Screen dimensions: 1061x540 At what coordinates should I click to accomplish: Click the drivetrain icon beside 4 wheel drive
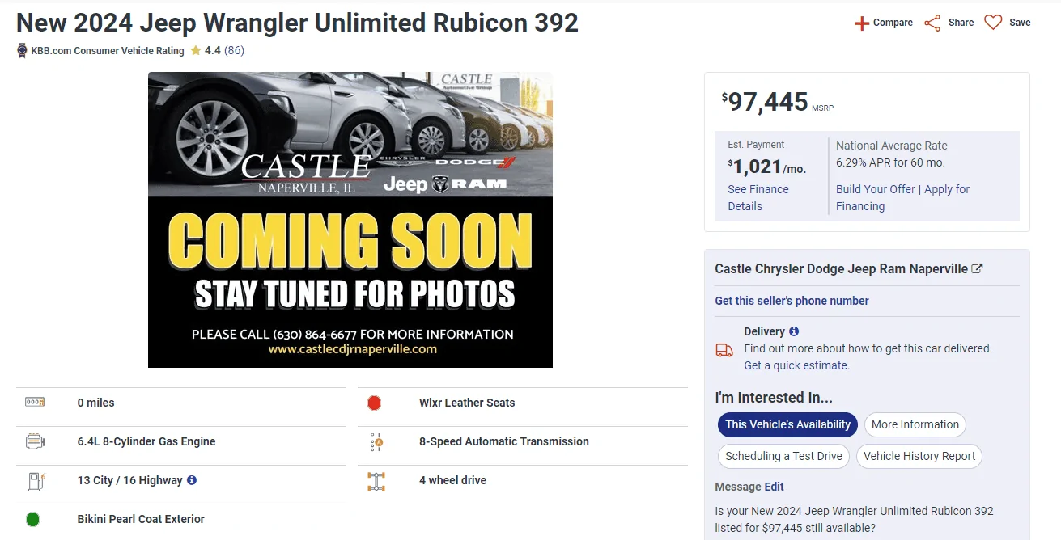click(x=376, y=481)
